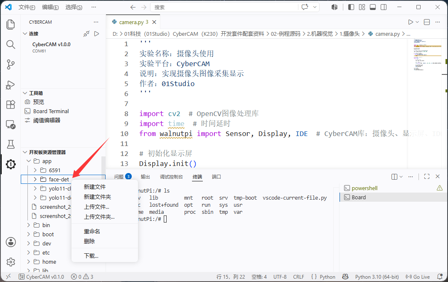This screenshot has height=282, width=448.
Task: Toggle the bottom panel visibility
Action: (373, 7)
